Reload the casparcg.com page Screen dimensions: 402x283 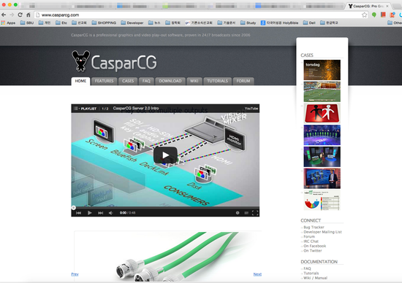20,15
